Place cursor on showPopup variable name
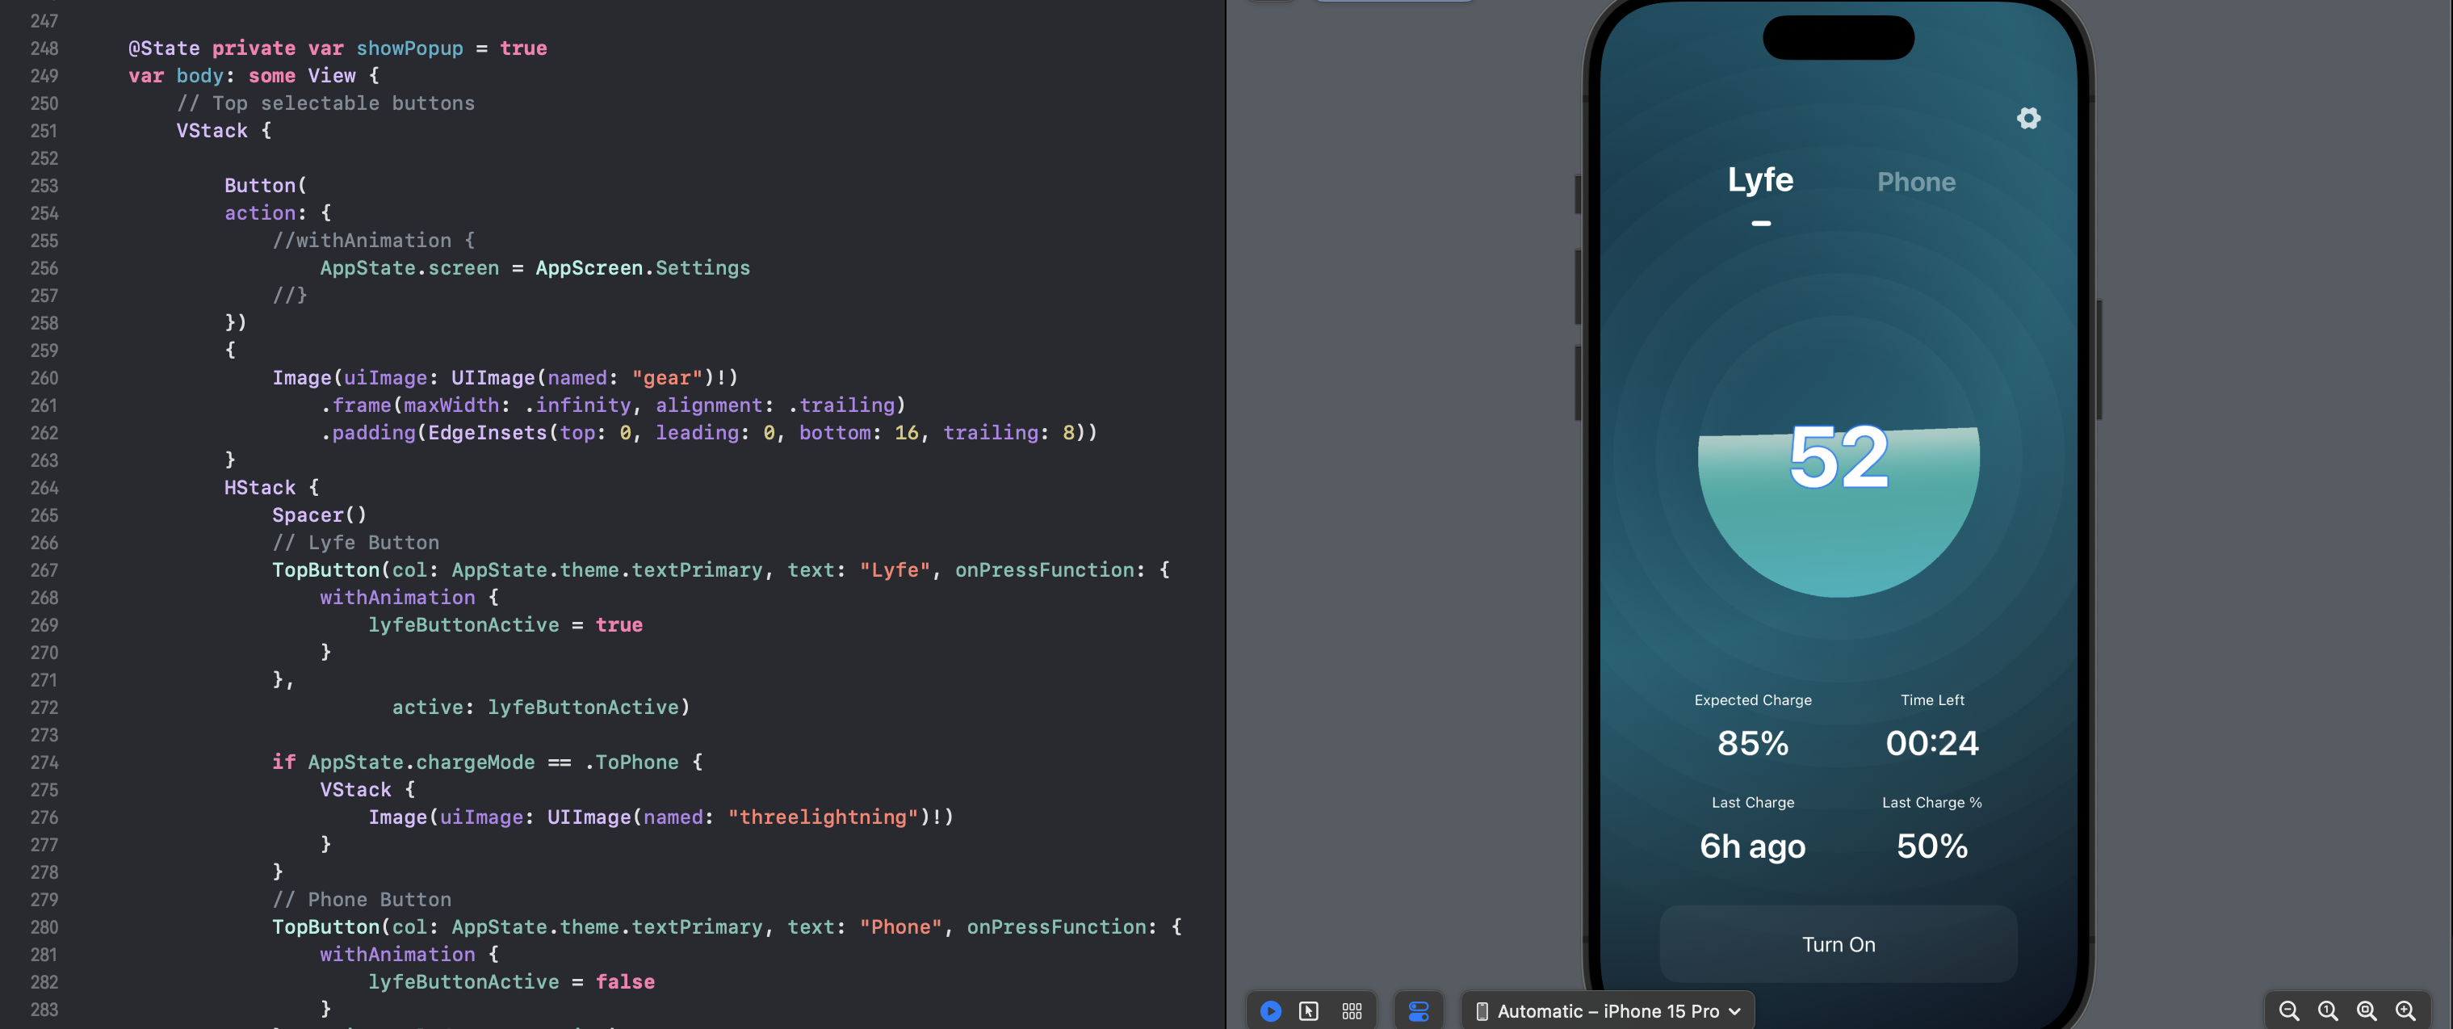 click(409, 48)
